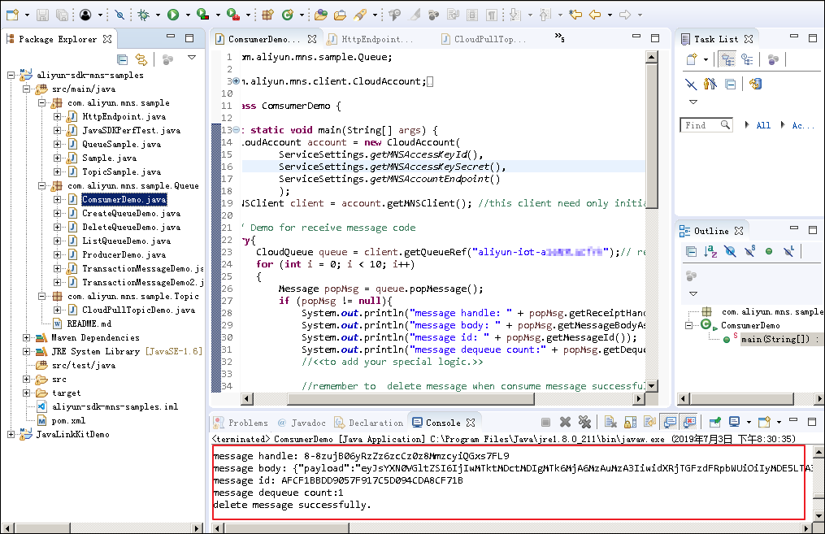Click Sort alphabetically icon in Outline view
The height and width of the screenshot is (534, 825).
(x=710, y=251)
